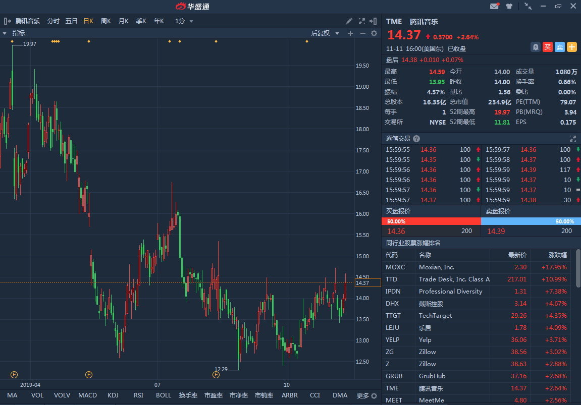
Task: Toggle the BOLL indicator
Action: pos(164,395)
